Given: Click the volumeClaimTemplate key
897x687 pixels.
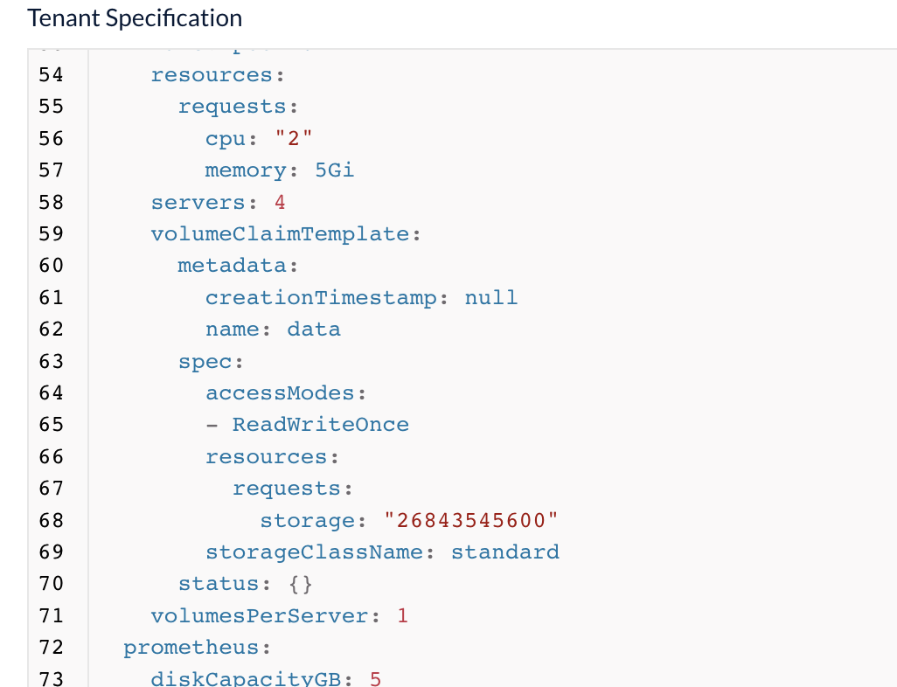Looking at the screenshot, I should pyautogui.click(x=280, y=233).
